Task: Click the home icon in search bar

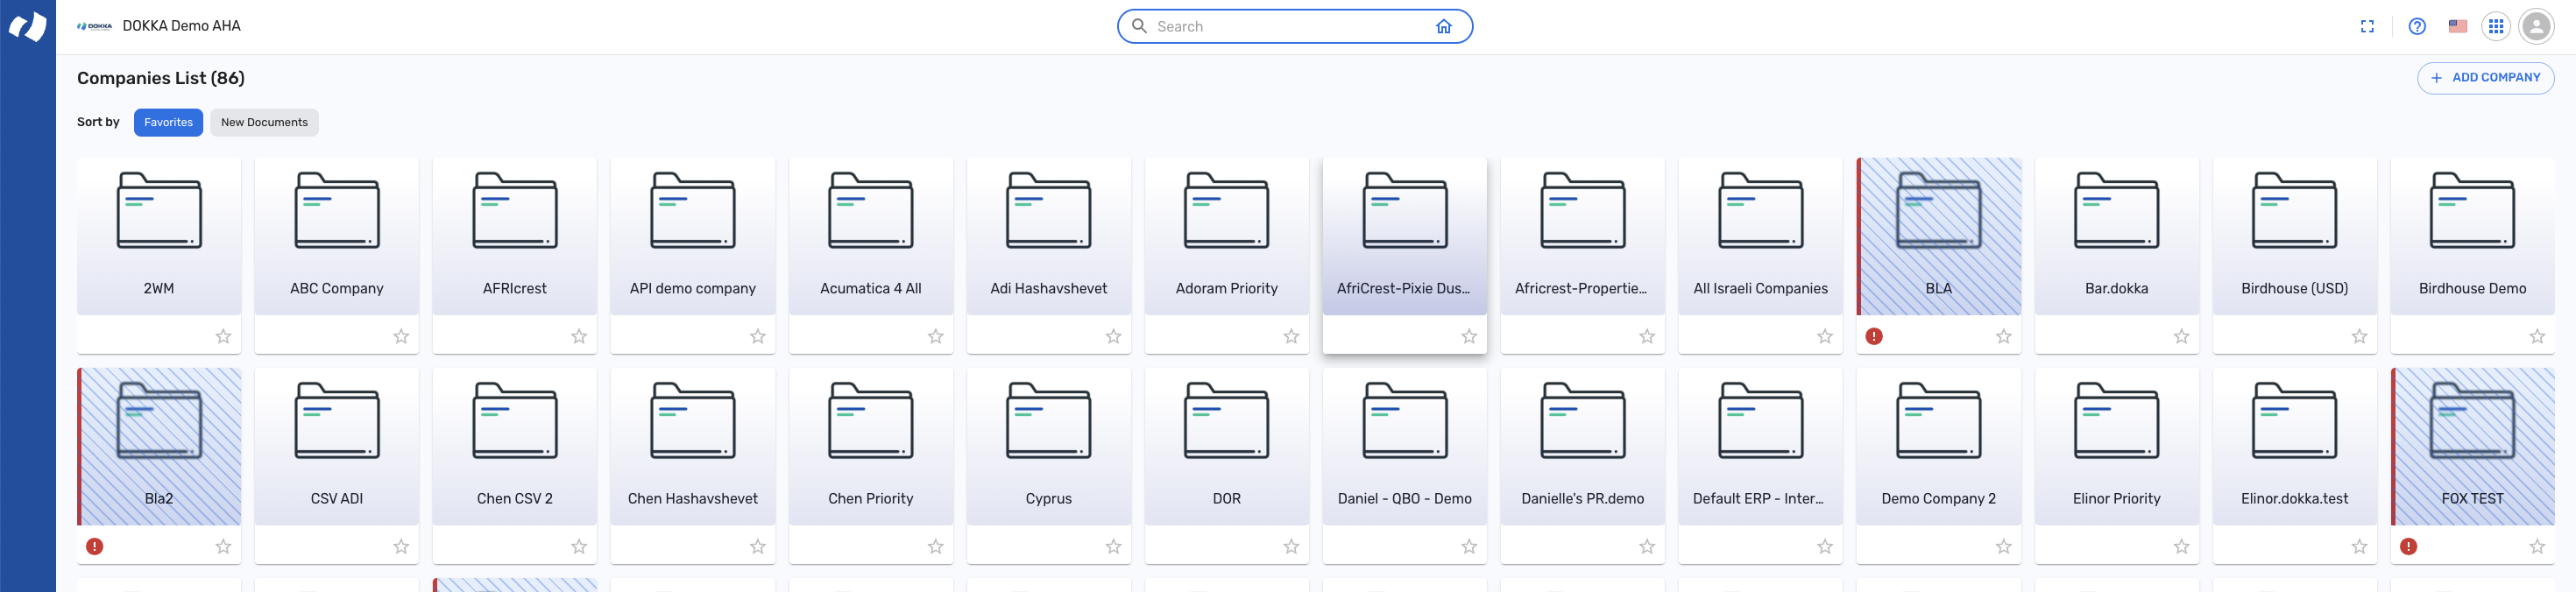Action: tap(1443, 27)
